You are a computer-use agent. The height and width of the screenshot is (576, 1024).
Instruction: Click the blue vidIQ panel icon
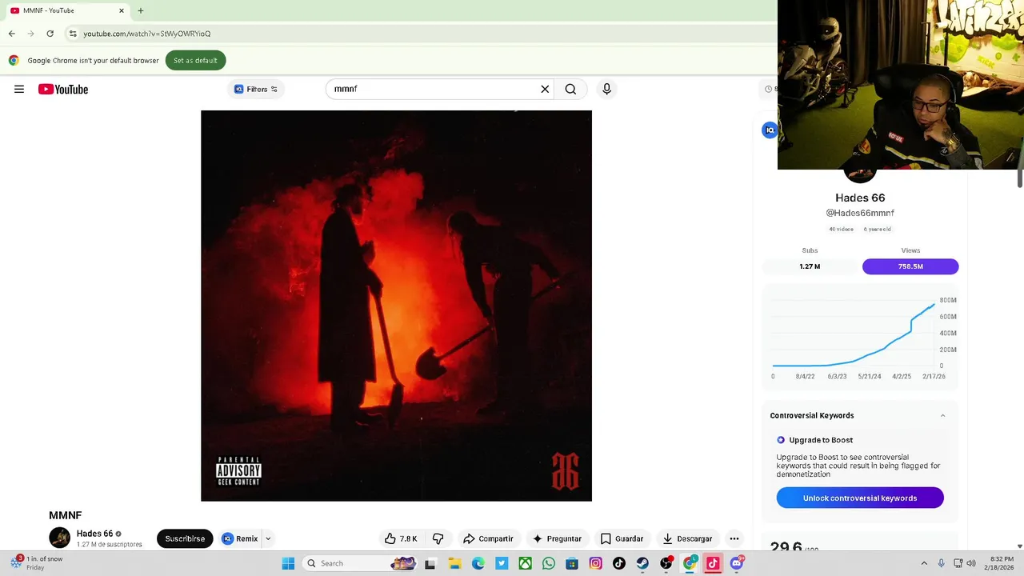pyautogui.click(x=770, y=130)
